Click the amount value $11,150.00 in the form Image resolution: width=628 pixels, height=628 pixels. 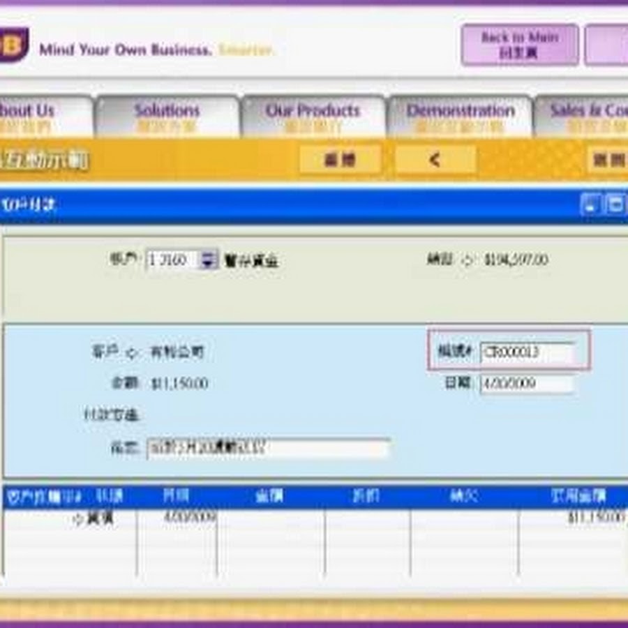point(179,384)
